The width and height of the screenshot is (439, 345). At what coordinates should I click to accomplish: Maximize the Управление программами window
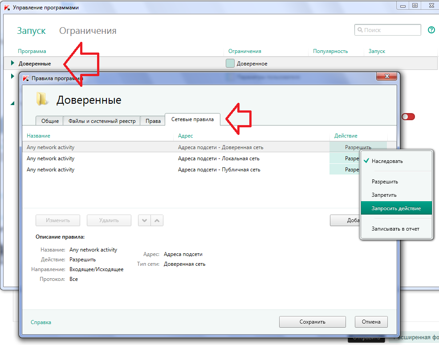415,5
